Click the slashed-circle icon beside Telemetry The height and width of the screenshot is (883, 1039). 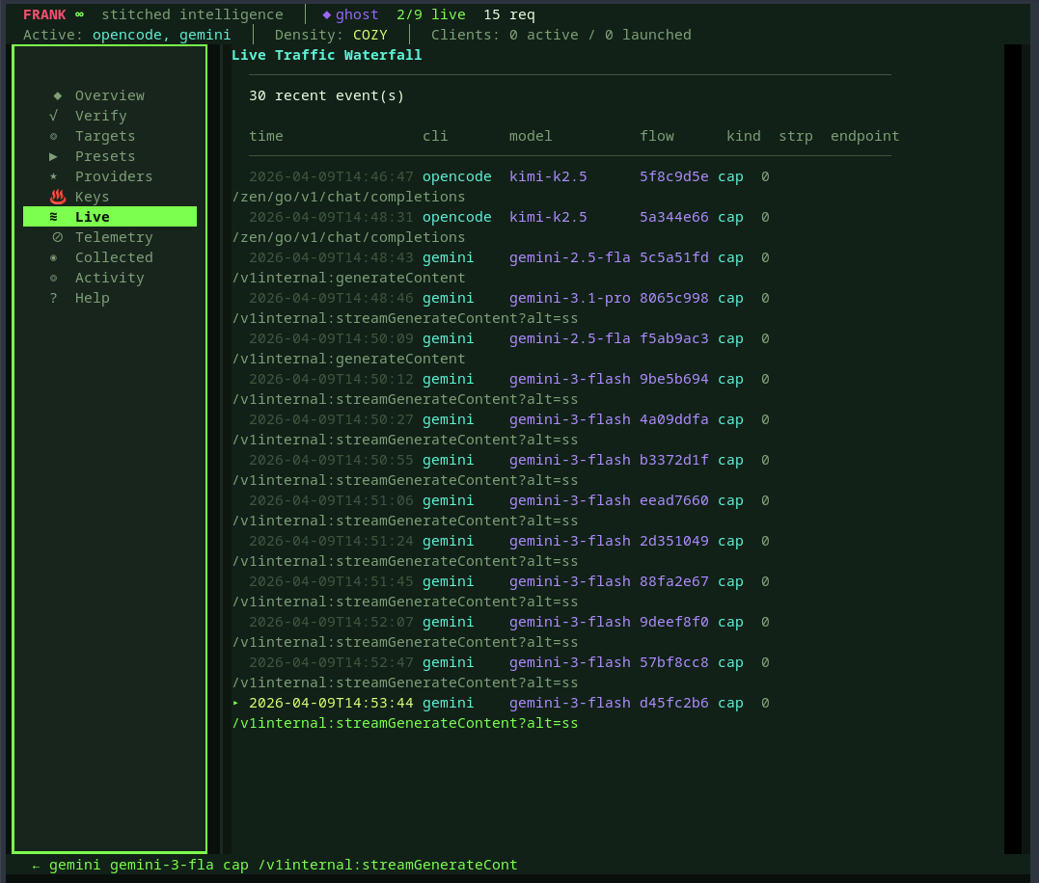(57, 237)
